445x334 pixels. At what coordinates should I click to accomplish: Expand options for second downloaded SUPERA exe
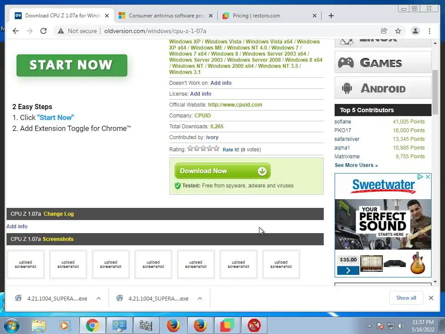click(200, 298)
